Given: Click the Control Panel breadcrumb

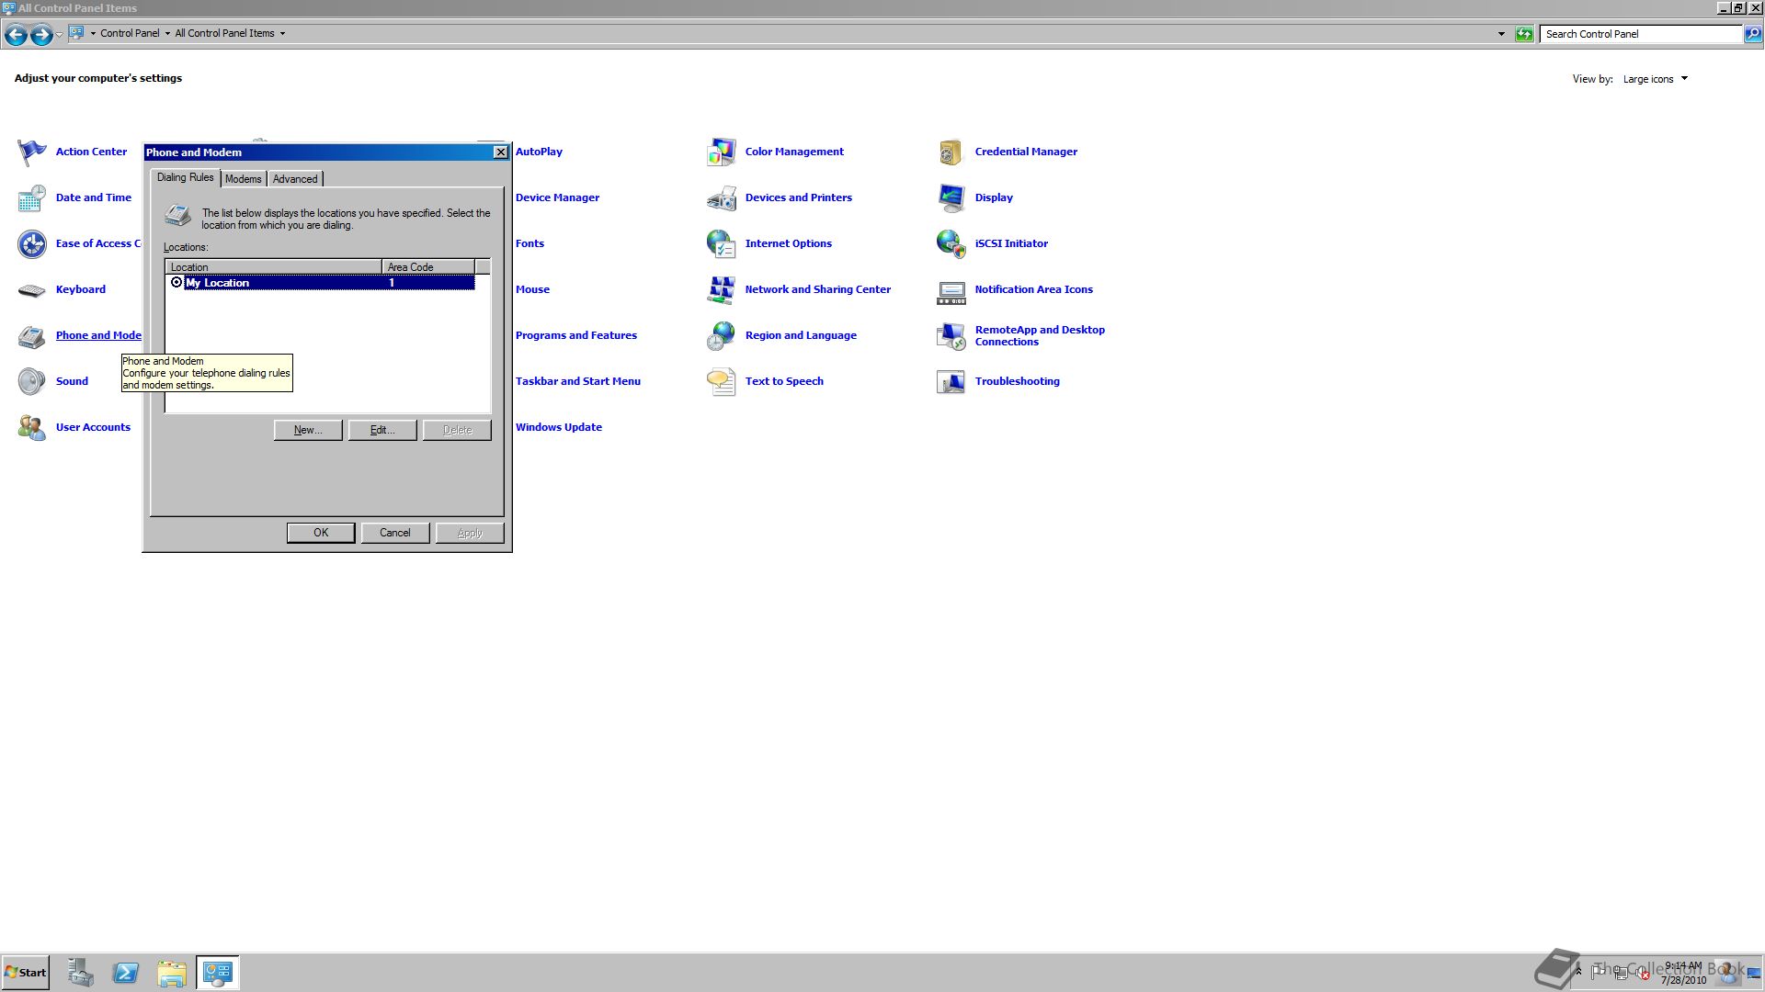Looking at the screenshot, I should (130, 34).
